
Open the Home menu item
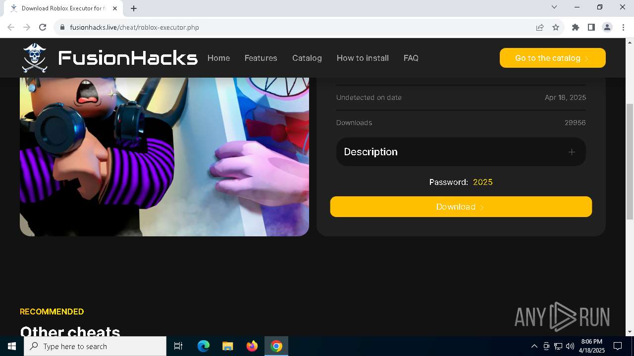click(218, 58)
